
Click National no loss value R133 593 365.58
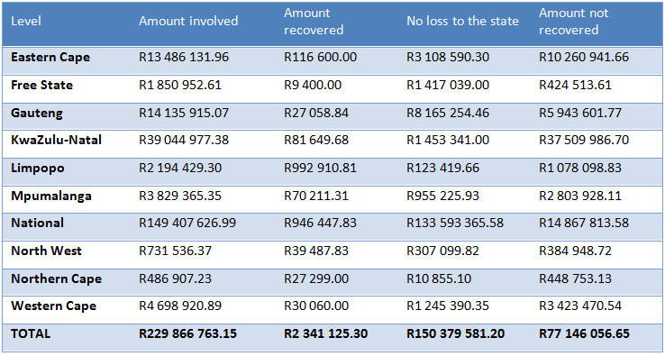point(455,224)
